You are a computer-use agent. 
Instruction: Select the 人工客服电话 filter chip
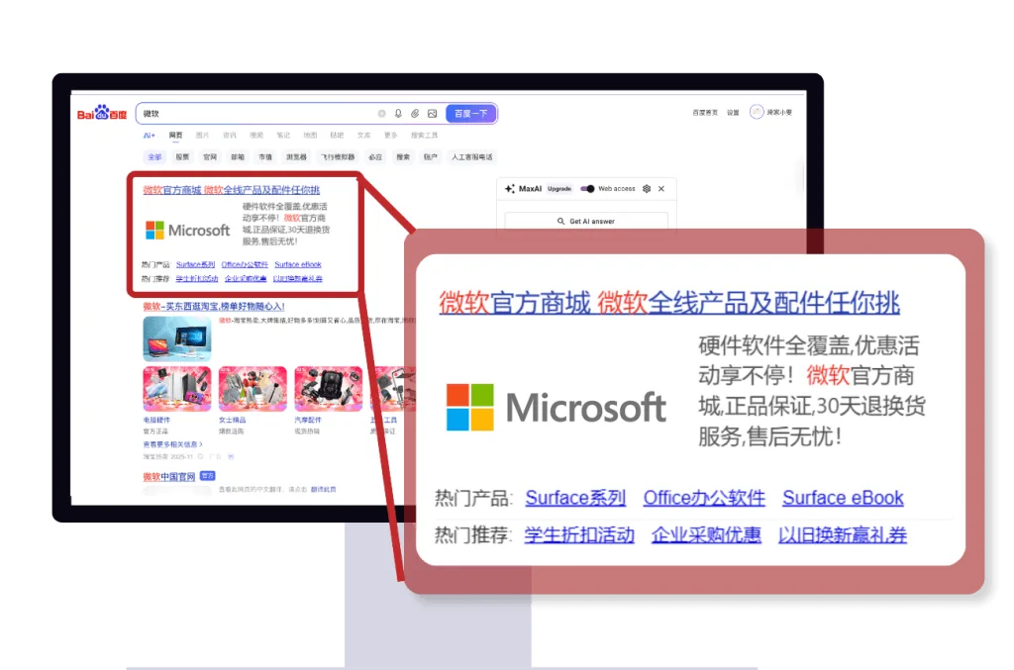point(472,157)
